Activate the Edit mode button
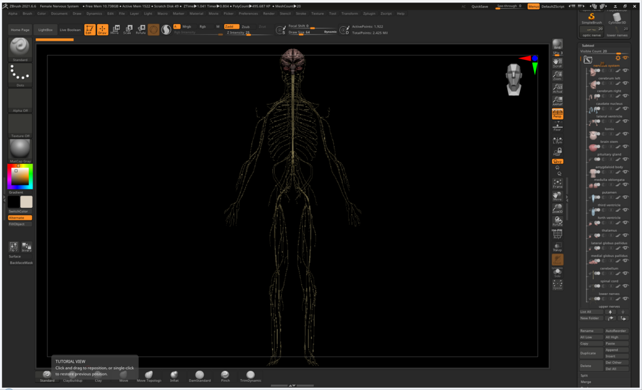 [89, 29]
